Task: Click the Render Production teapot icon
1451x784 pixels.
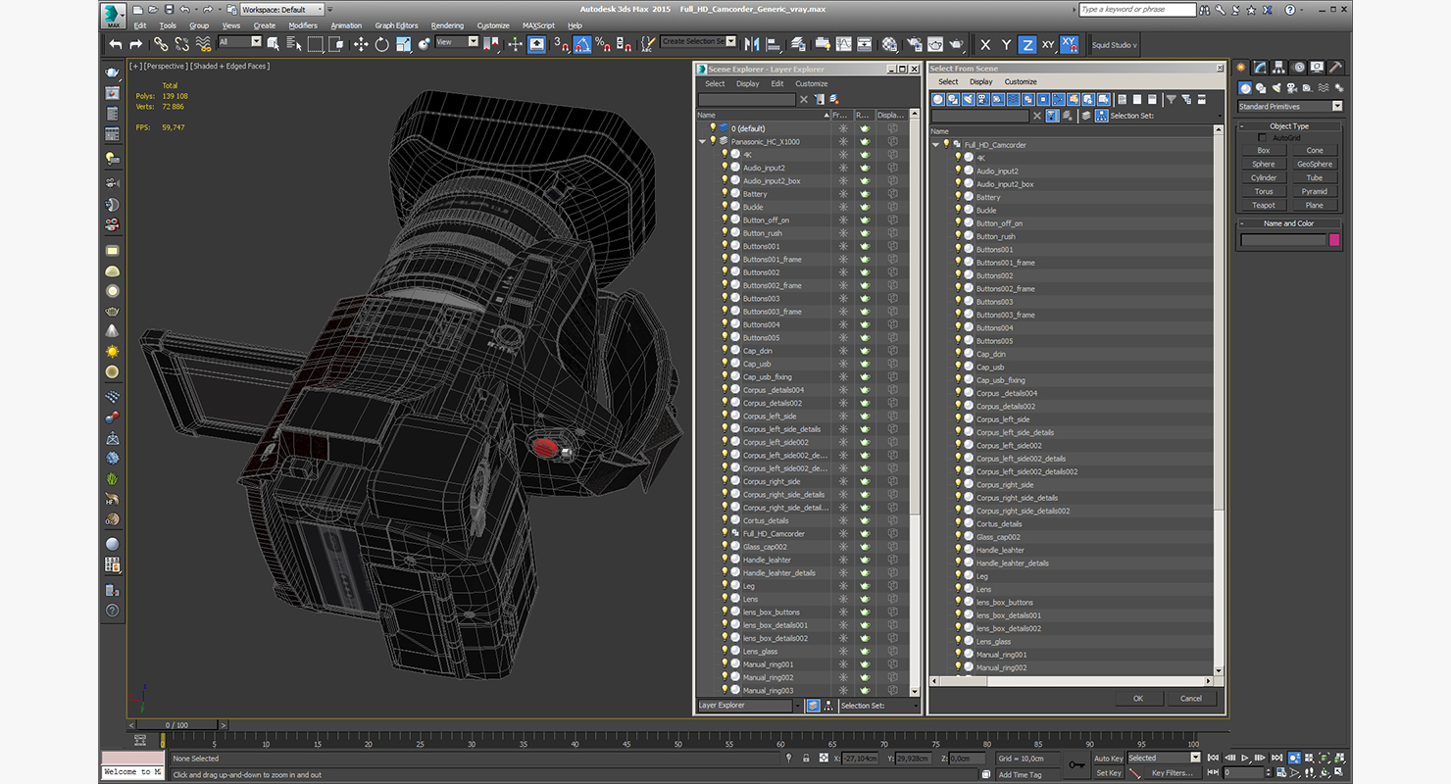Action: pos(957,44)
